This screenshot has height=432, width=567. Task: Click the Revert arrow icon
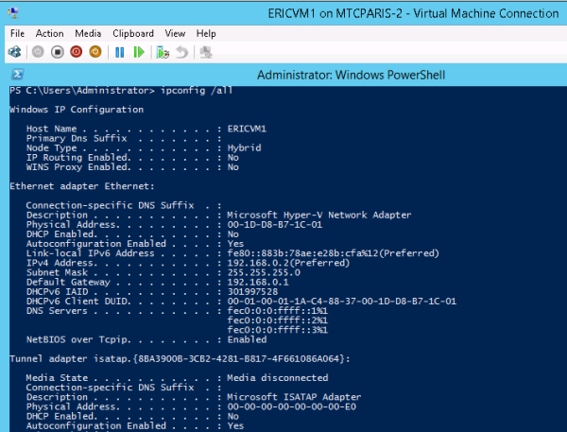click(181, 52)
